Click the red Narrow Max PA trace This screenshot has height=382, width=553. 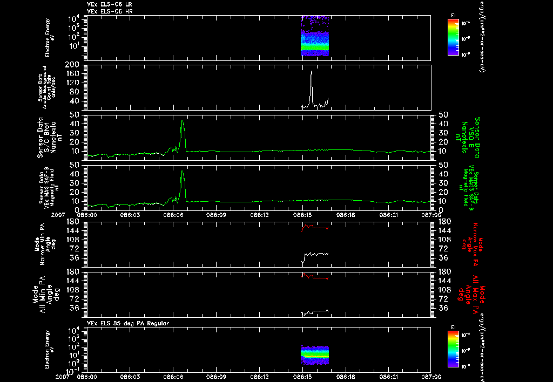pos(315,228)
